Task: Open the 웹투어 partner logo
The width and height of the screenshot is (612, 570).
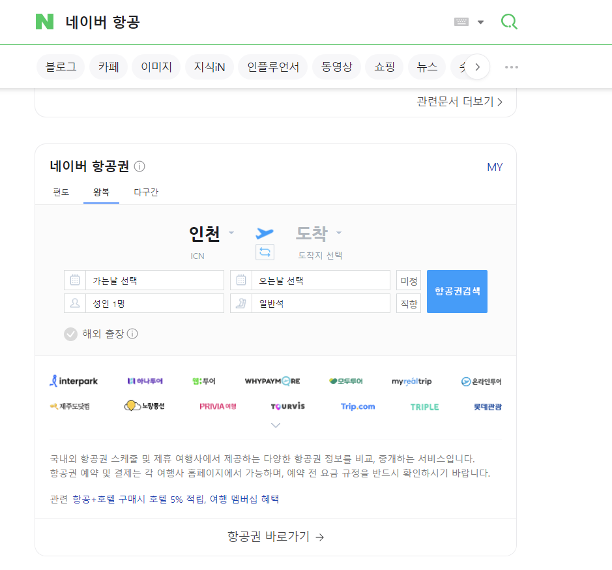Action: tap(204, 381)
